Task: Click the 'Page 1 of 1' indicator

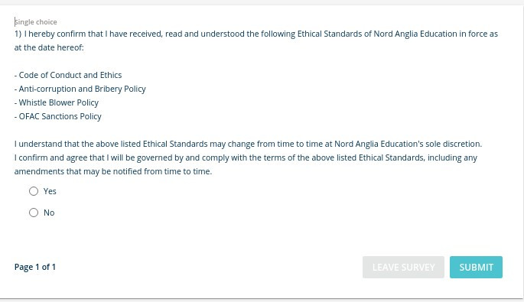Action: tap(35, 267)
